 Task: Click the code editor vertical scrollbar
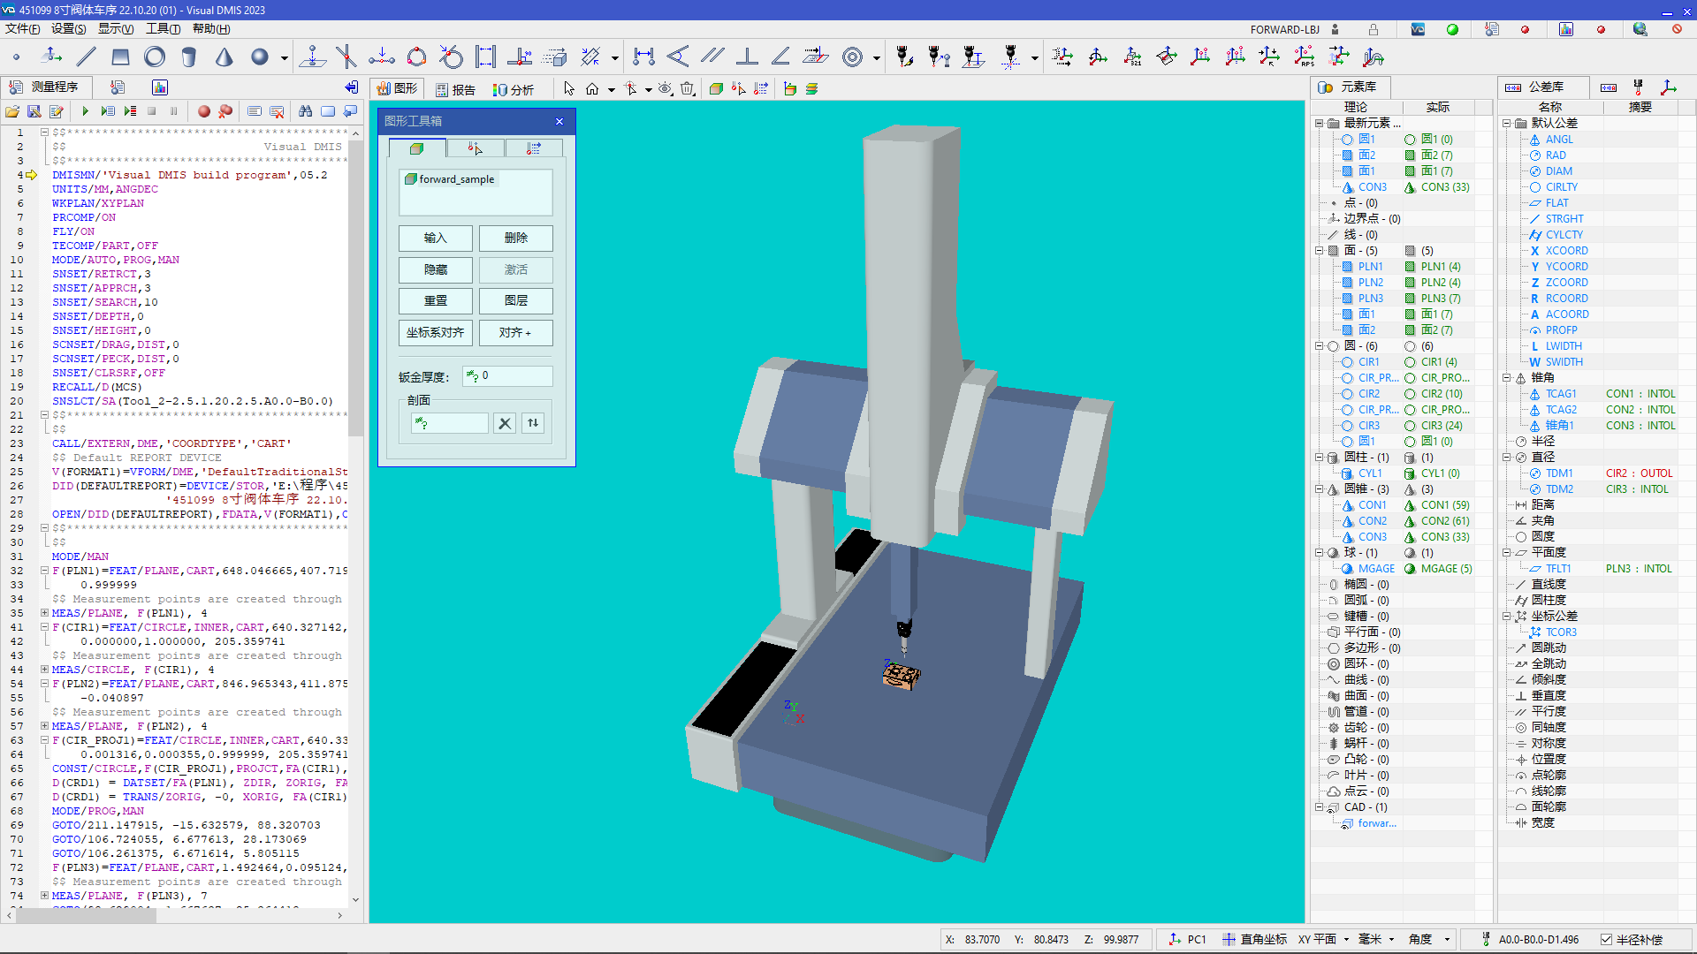tap(355, 516)
